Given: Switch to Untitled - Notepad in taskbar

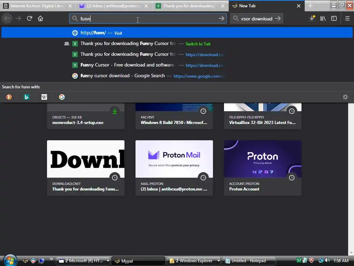Looking at the screenshot, I should 249,261.
